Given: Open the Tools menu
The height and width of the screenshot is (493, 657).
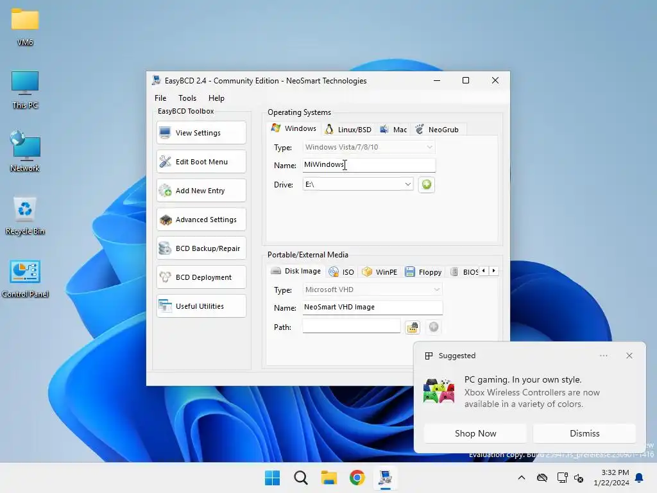Looking at the screenshot, I should pyautogui.click(x=187, y=98).
